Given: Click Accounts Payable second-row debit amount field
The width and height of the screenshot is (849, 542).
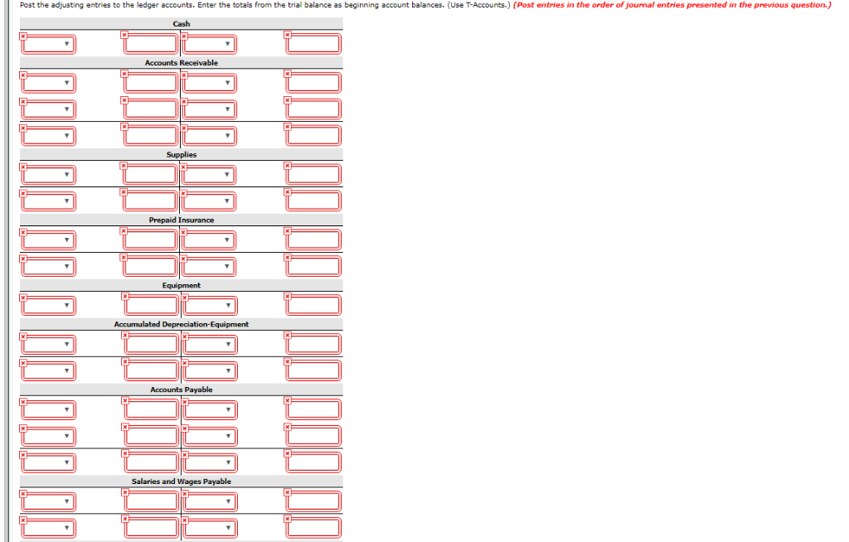Looking at the screenshot, I should click(x=151, y=436).
